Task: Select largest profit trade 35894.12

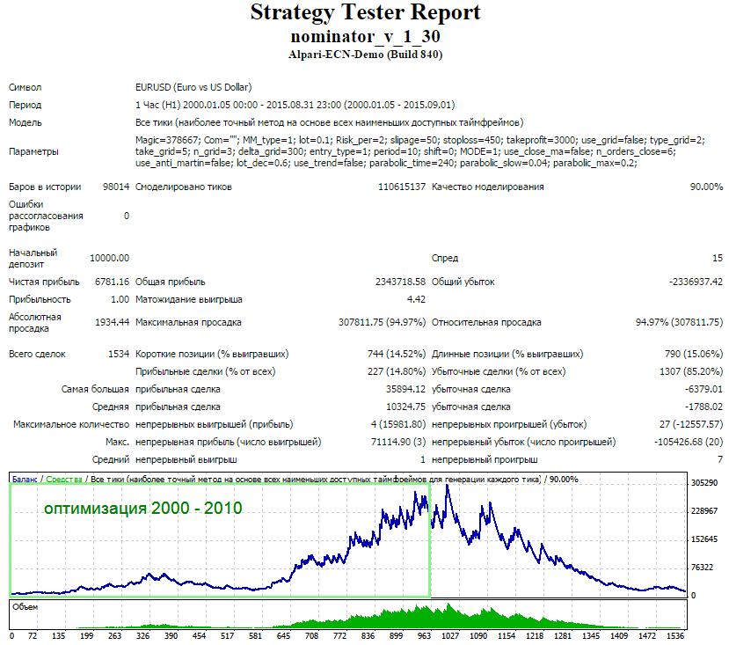Action: coord(405,390)
